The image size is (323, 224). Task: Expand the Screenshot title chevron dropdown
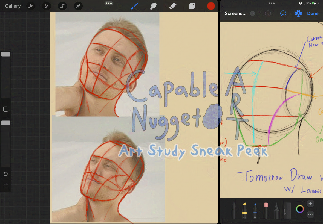pos(252,13)
